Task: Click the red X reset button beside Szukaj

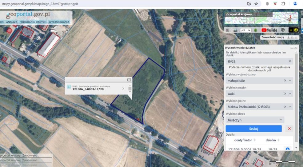Action: [x=289, y=129]
